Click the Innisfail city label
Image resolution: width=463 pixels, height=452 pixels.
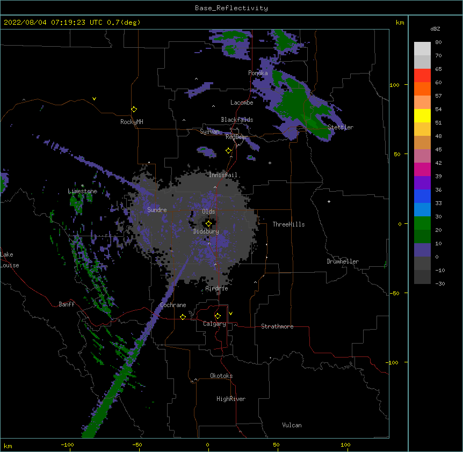223,175
